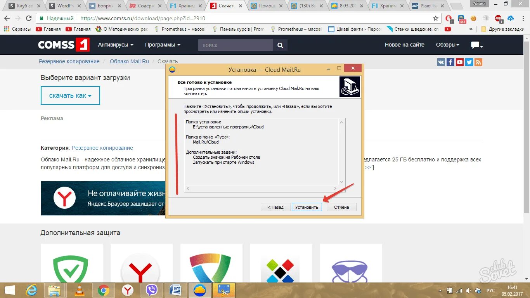Screen dimensions: 530x298
Task: Open the скачать как dropdown
Action: (x=70, y=95)
